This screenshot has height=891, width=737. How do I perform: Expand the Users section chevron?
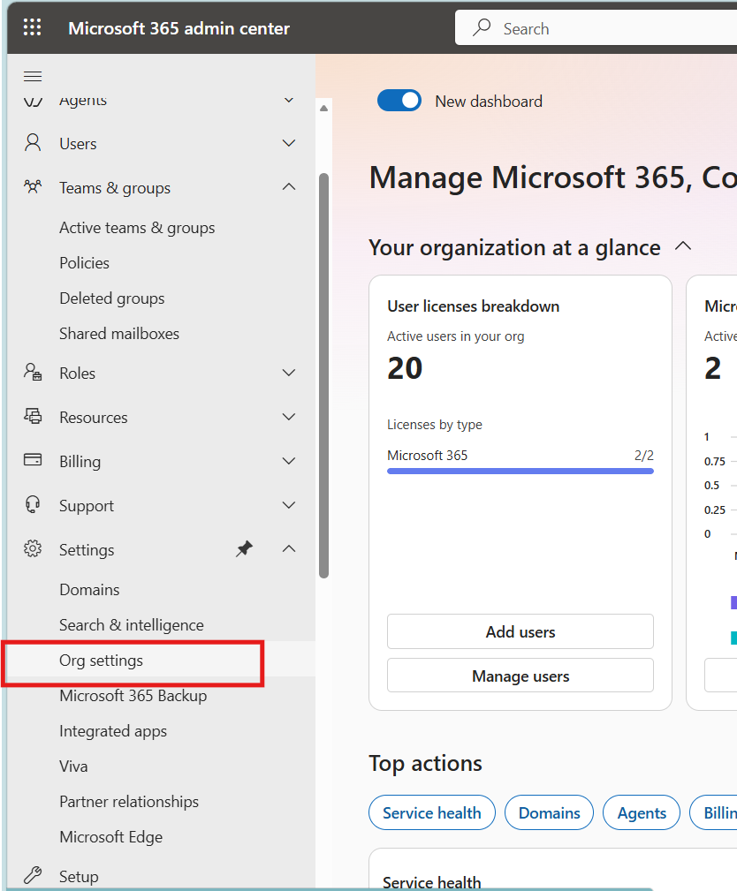tap(289, 143)
